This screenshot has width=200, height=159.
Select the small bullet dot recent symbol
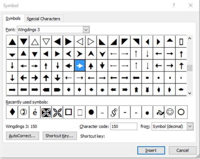pyautogui.click(x=147, y=112)
